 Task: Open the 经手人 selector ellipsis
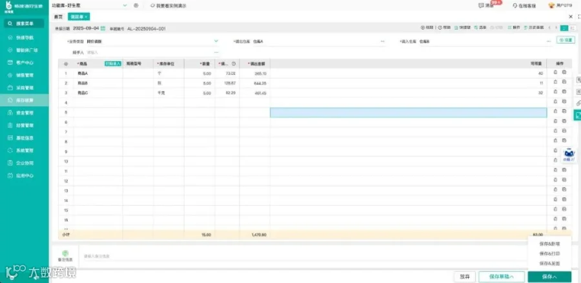[216, 52]
